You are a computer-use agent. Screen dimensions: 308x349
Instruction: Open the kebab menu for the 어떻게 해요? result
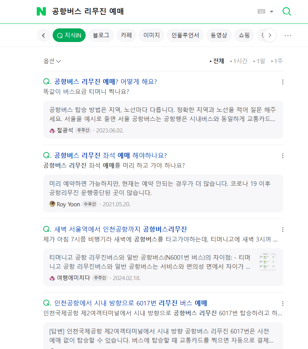283,82
